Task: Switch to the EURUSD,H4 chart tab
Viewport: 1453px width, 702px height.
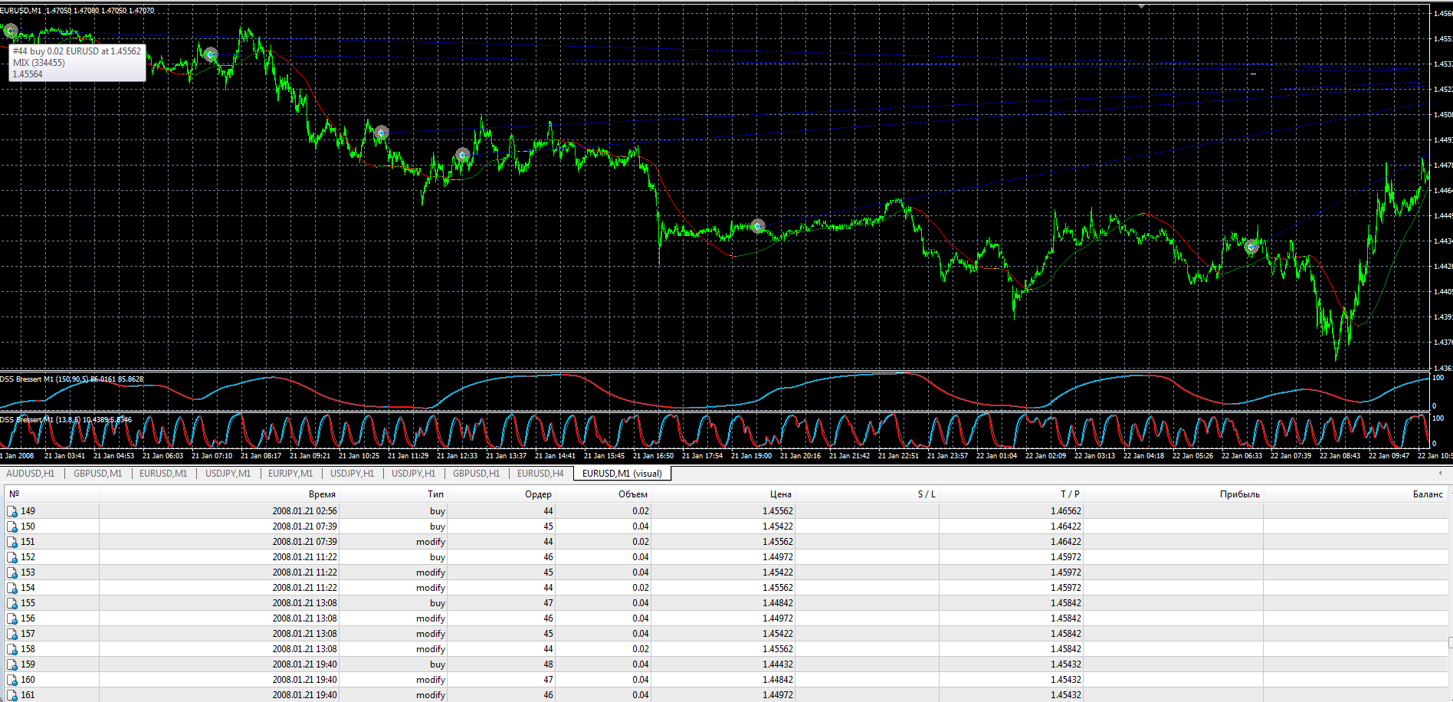Action: pos(540,474)
